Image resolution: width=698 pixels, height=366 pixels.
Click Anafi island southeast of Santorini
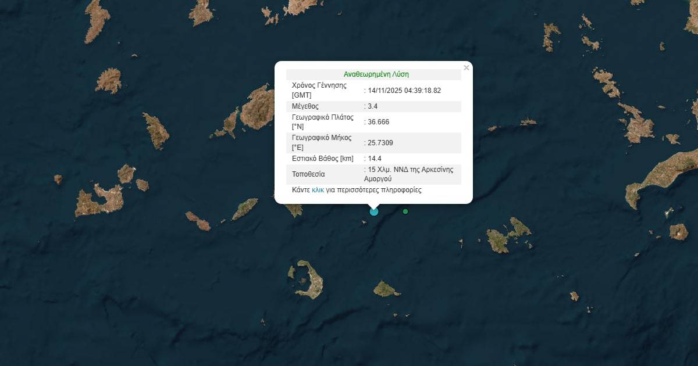(x=386, y=289)
